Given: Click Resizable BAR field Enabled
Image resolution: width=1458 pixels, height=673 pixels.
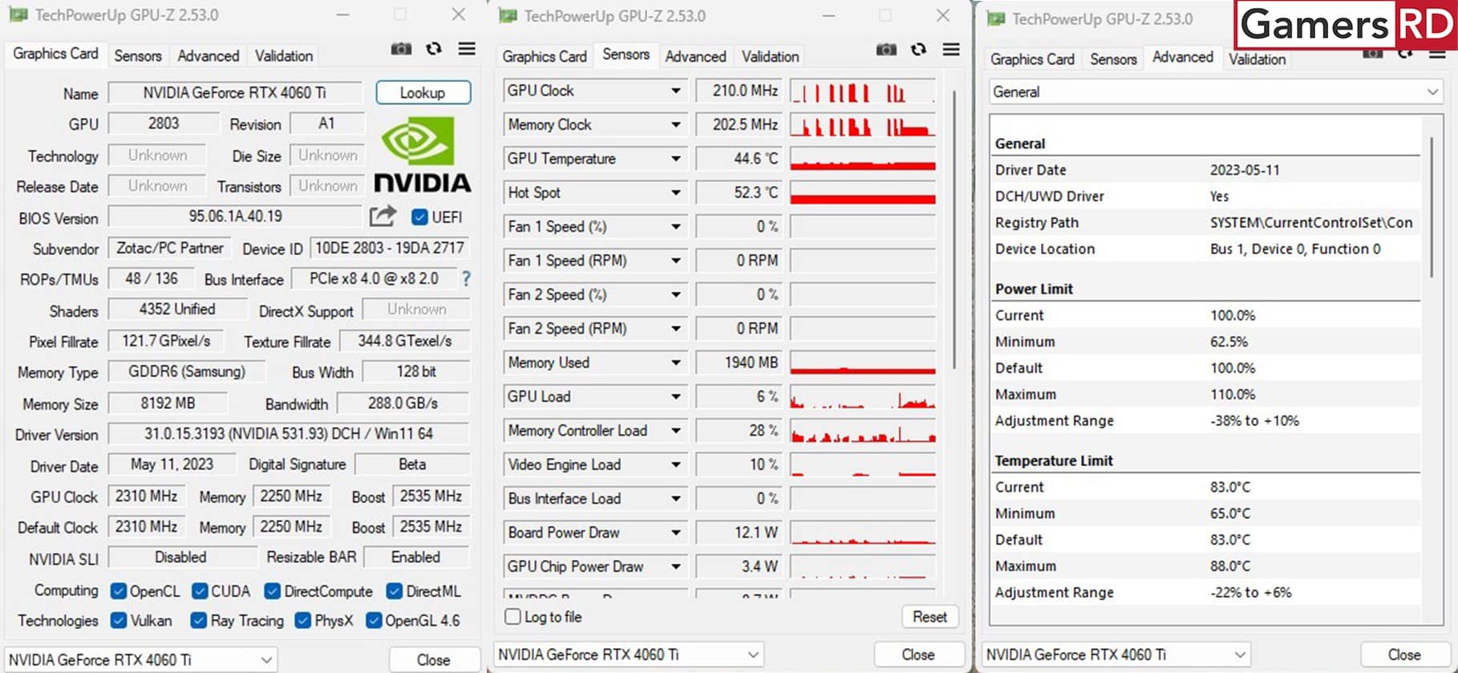Looking at the screenshot, I should point(415,557).
